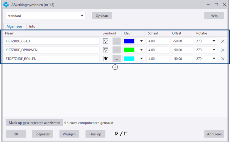Click the application logo in the title bar
Image resolution: width=231 pixels, height=143 pixels.
coord(6,5)
